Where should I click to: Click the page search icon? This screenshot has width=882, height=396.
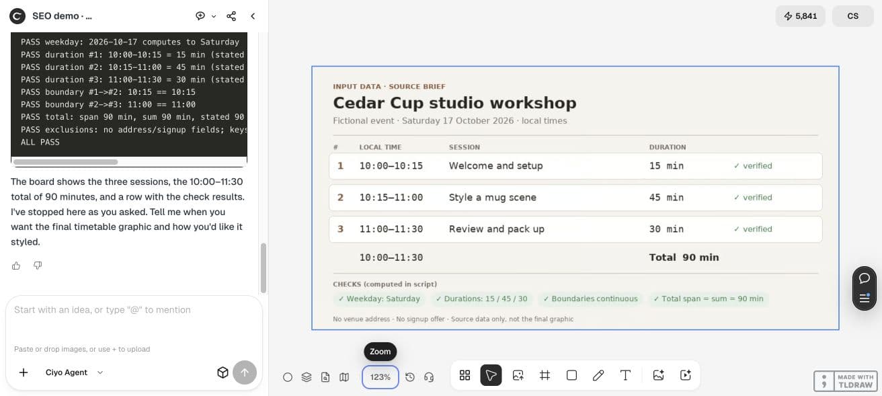point(325,377)
